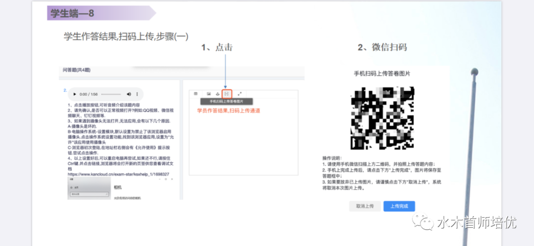Click the red text 学员作答结果,扫码上传通道
534x246 pixels.
coord(229,110)
